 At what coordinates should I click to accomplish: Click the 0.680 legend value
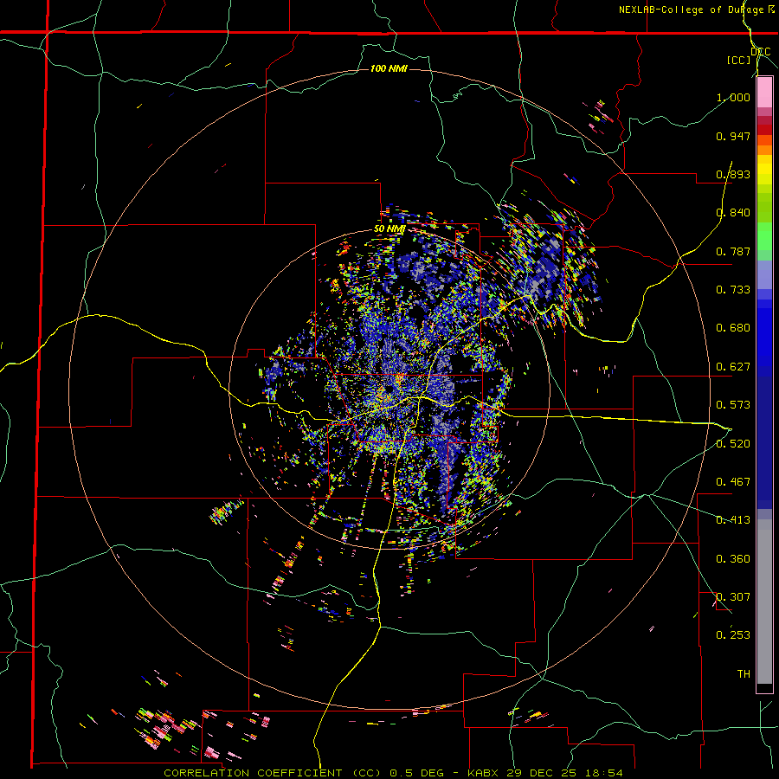(x=733, y=328)
